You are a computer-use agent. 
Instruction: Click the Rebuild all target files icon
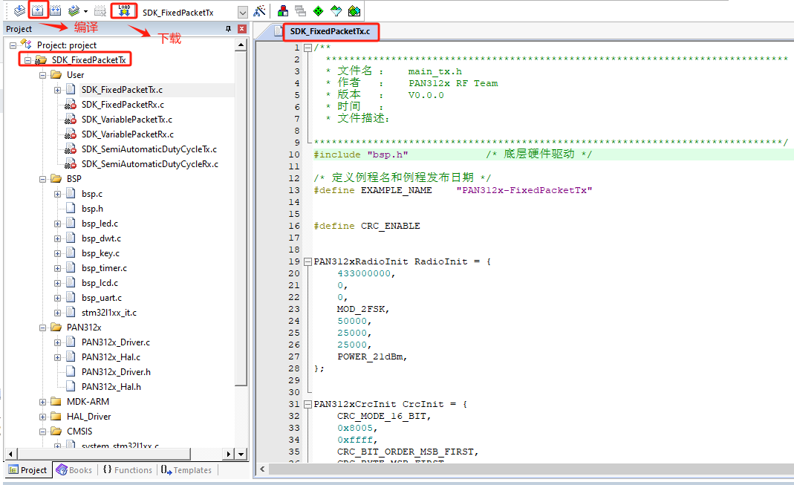55,11
